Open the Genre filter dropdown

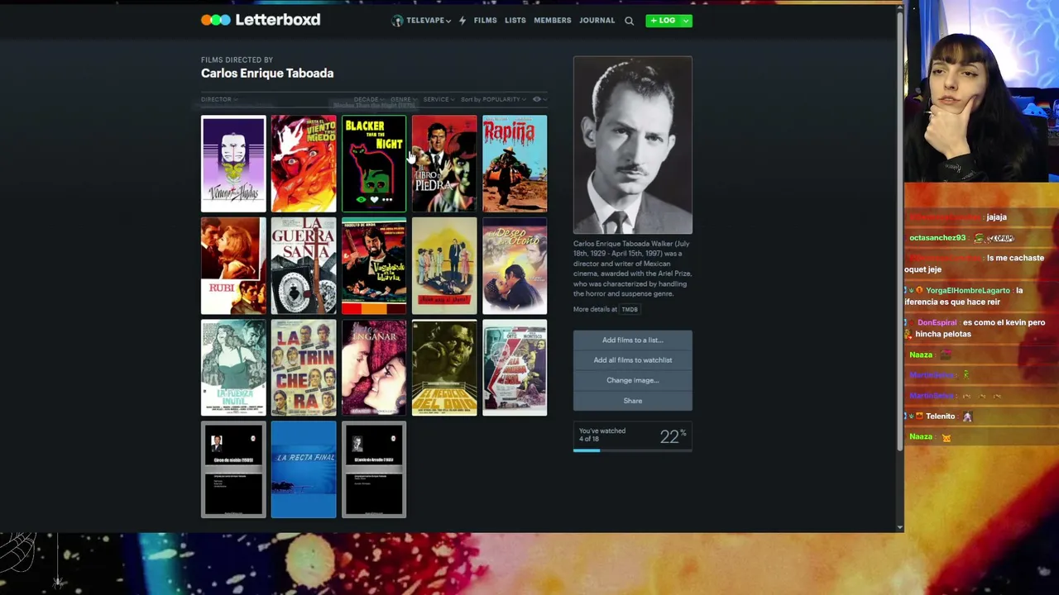404,99
